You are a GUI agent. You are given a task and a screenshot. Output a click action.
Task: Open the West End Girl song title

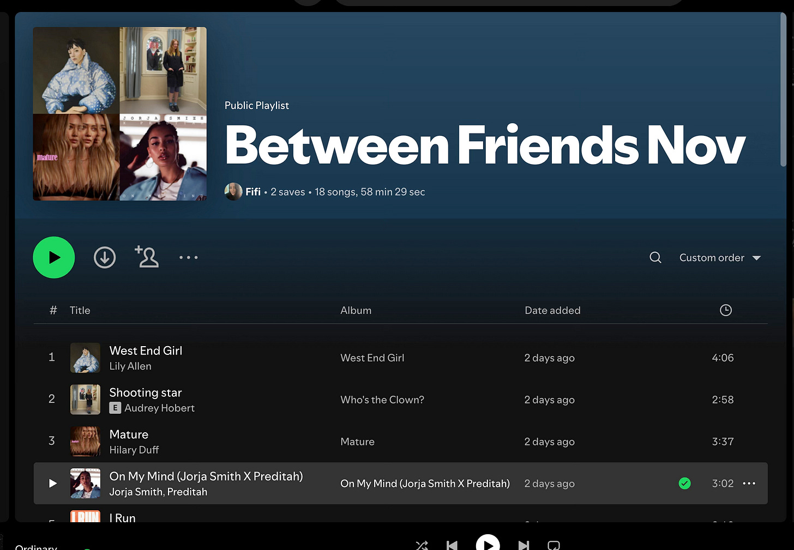tap(146, 350)
